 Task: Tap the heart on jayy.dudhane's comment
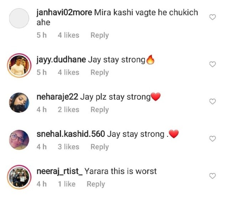click(x=212, y=64)
